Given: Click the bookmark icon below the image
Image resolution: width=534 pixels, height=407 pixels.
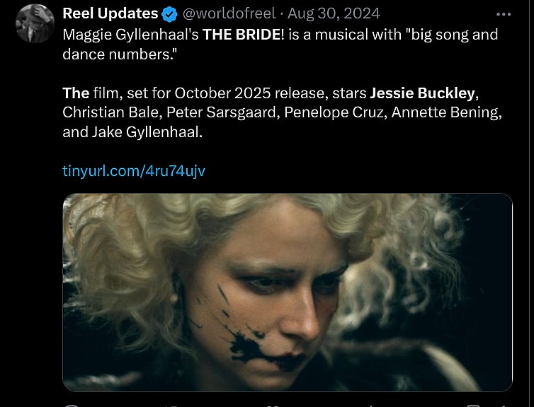Looking at the screenshot, I should pyautogui.click(x=473, y=406).
